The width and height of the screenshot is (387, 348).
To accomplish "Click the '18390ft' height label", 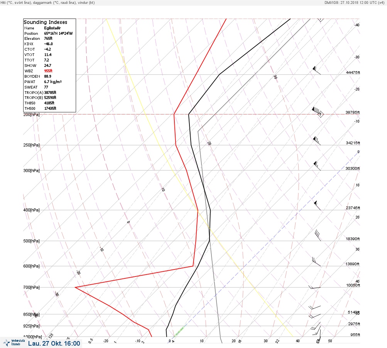I will pos(353,239).
